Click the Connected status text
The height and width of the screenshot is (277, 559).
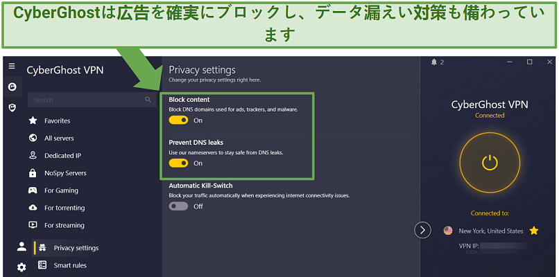[x=490, y=116]
